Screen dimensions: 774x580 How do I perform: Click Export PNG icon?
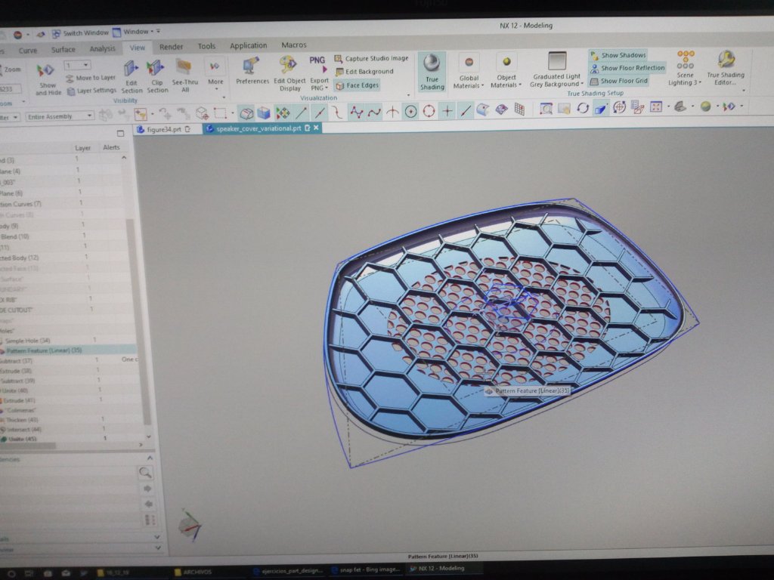pos(318,73)
